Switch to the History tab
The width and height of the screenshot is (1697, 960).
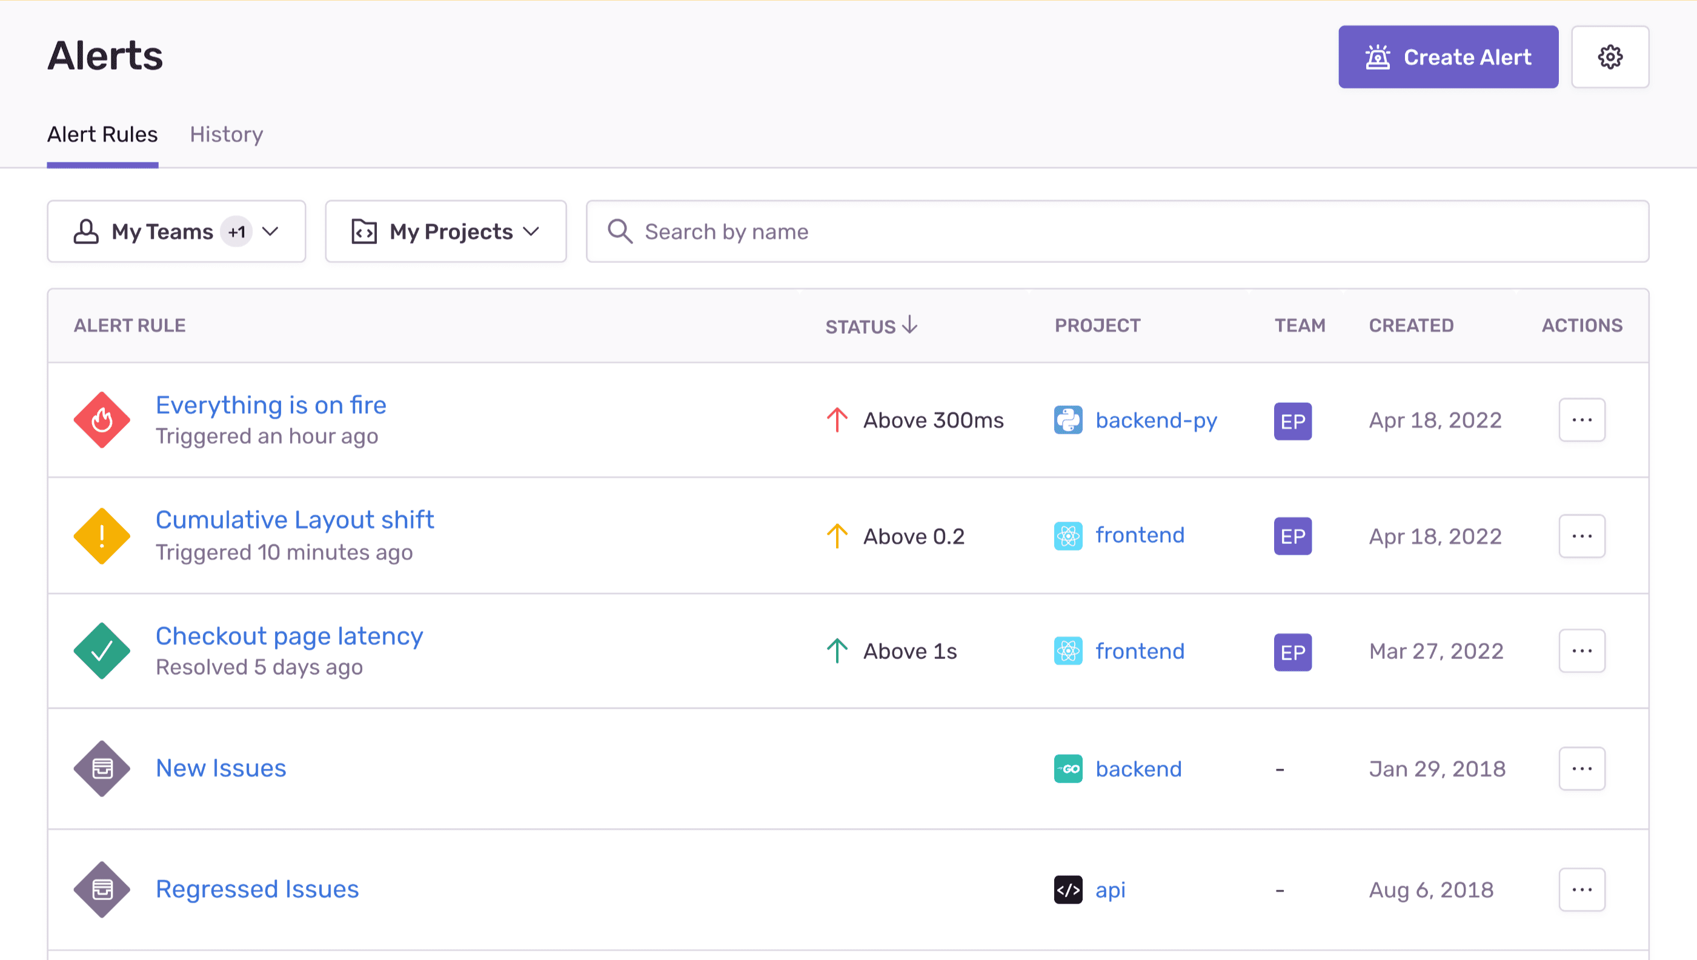point(226,134)
